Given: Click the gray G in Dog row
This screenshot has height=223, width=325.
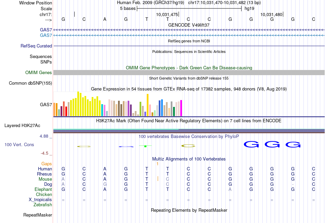Looking at the screenshot, I should [105, 184].
